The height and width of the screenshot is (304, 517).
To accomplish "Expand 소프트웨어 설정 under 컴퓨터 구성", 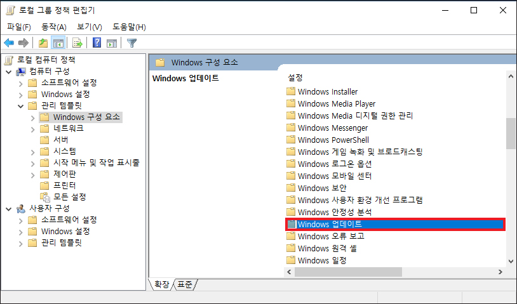I will point(20,83).
